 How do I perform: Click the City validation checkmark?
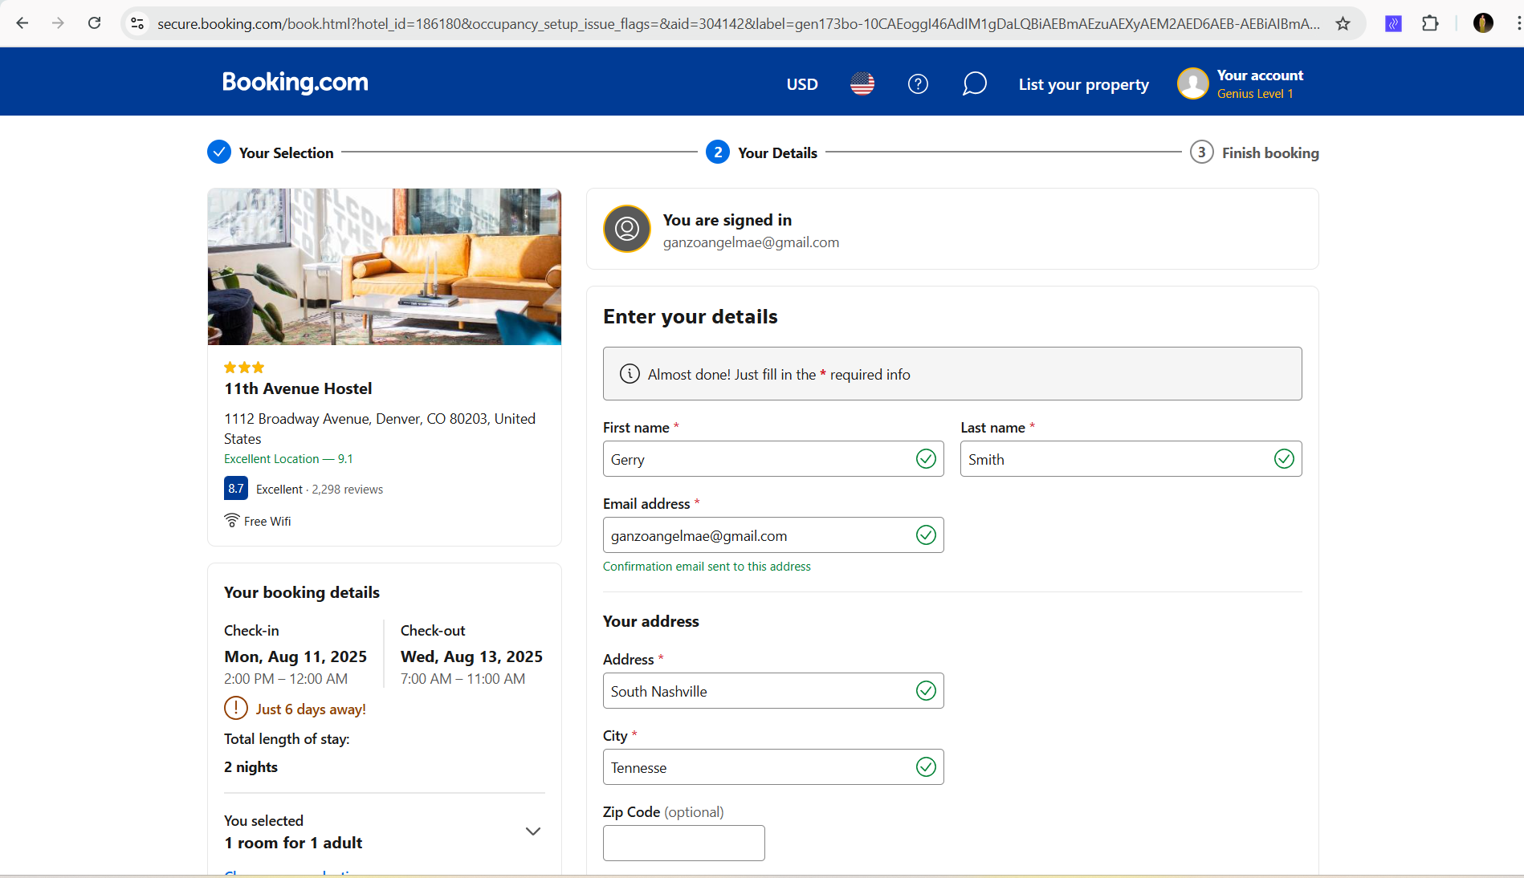coord(926,766)
